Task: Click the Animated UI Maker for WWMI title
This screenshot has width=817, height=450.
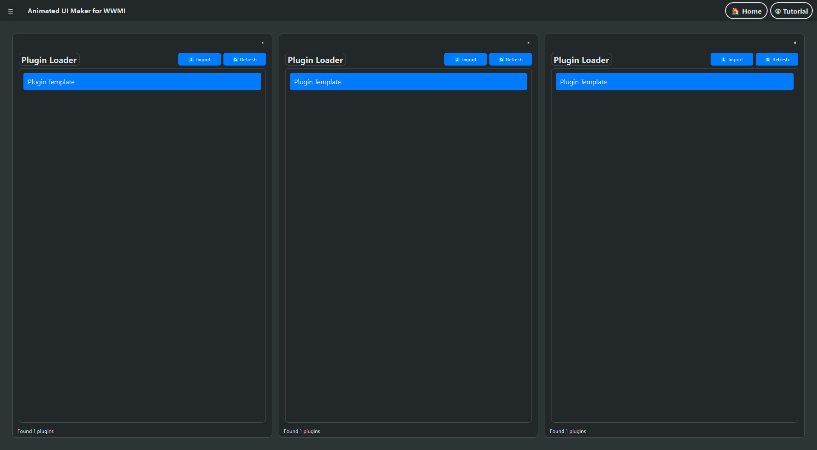Action: tap(77, 11)
